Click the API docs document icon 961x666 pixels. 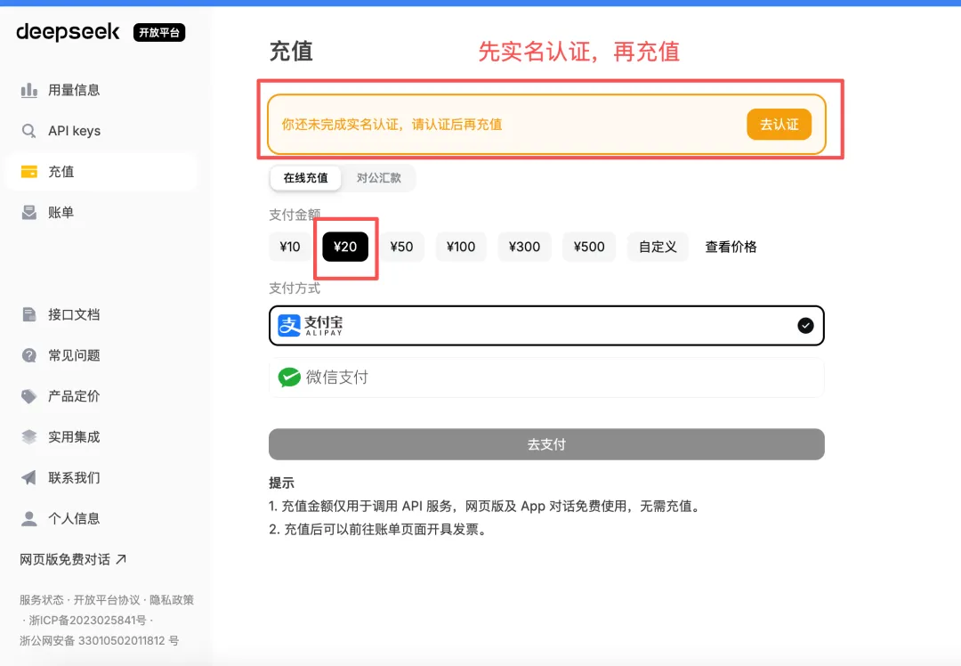[x=28, y=314]
